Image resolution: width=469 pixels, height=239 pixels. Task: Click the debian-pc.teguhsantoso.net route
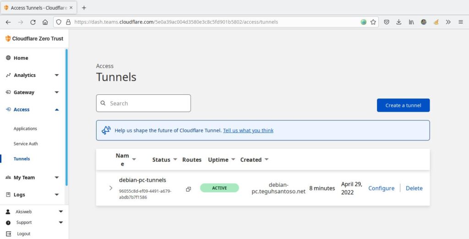[x=278, y=188]
